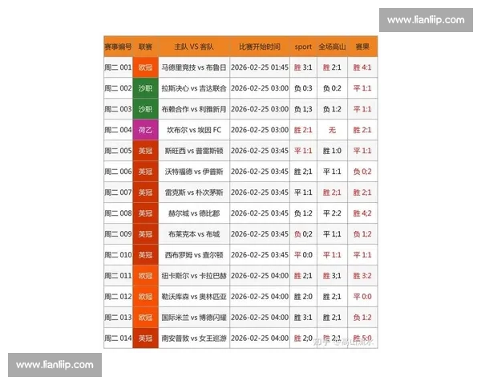Click the result 胜 4;2 in row 008
Image resolution: width=481 pixels, height=385 pixels.
pyautogui.click(x=362, y=213)
